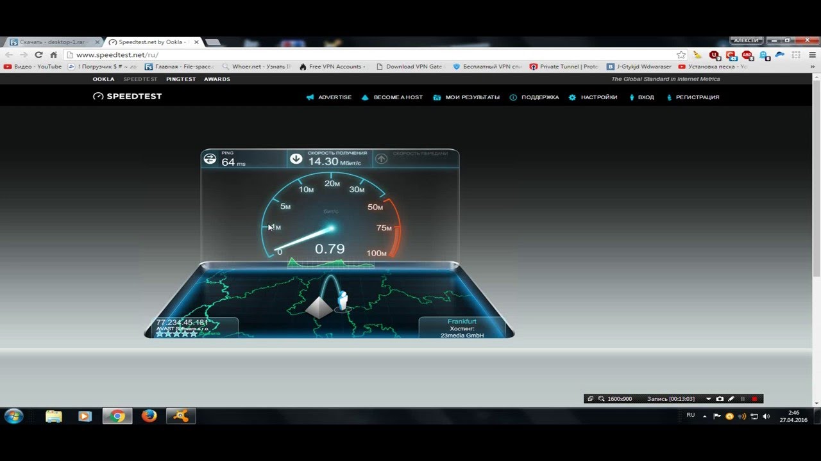
Task: Click the volume icon in system tray
Action: pyautogui.click(x=766, y=416)
